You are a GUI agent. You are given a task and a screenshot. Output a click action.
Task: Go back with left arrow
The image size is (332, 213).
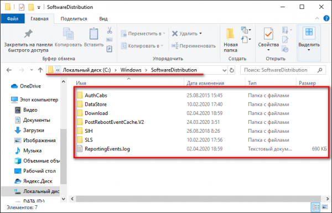pos(9,70)
